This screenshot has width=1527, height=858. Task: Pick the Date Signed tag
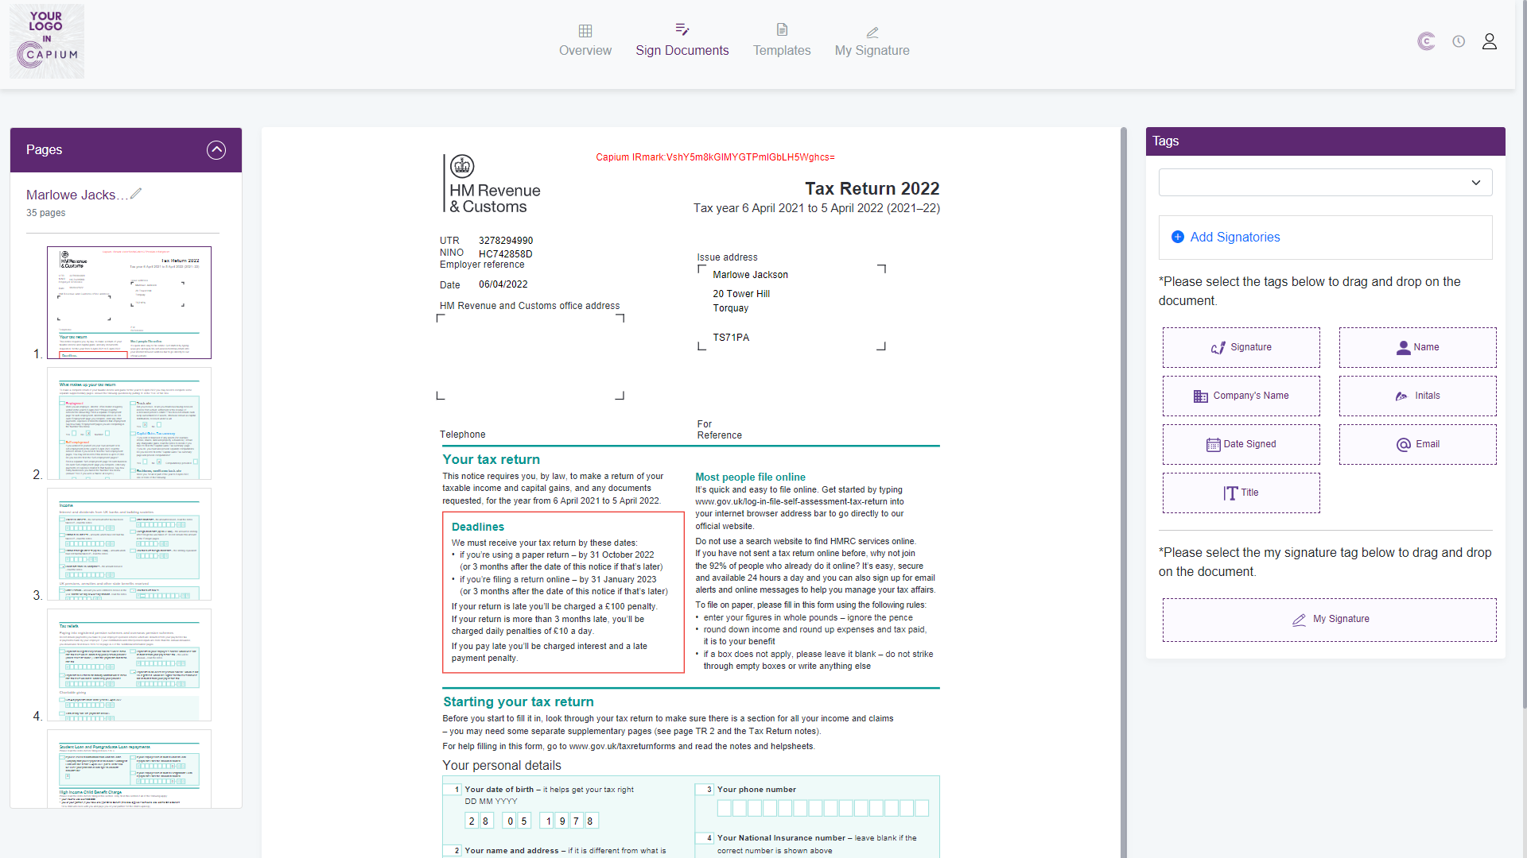pyautogui.click(x=1241, y=444)
